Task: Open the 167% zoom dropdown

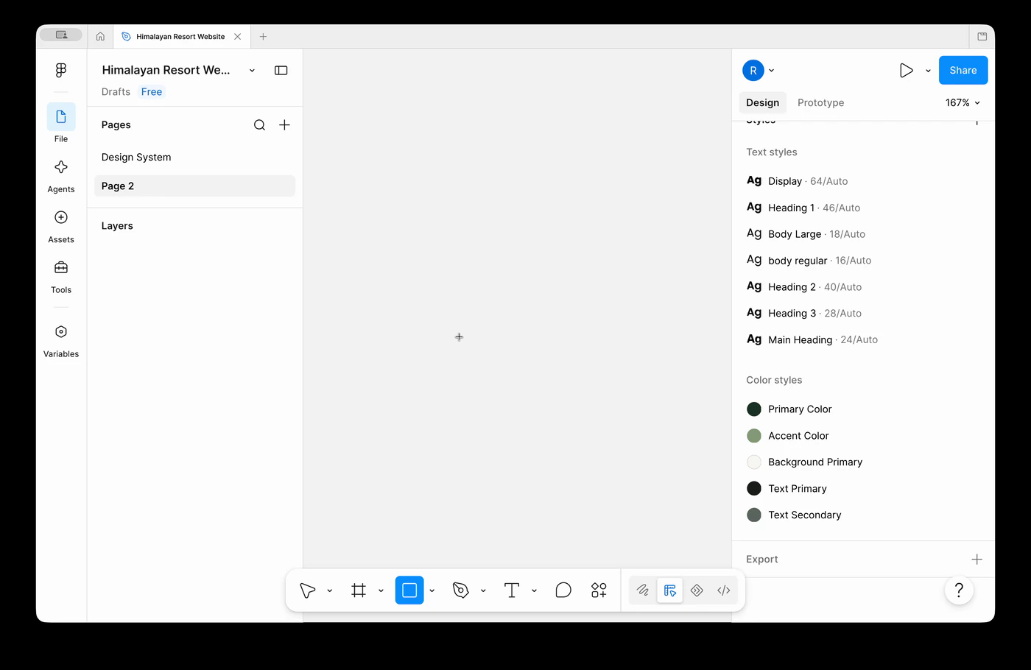Action: 963,103
